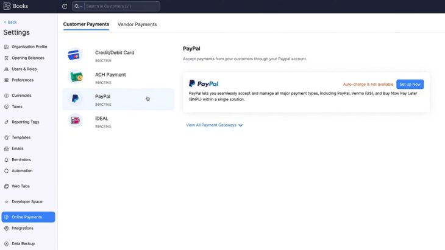Select PayPal payment option label
Image resolution: width=445 pixels, height=250 pixels.
pyautogui.click(x=102, y=97)
